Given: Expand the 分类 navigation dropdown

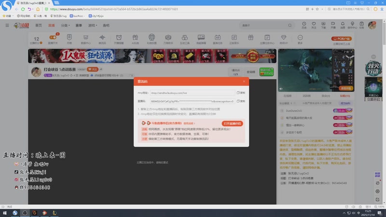Looking at the screenshot, I should (65, 26).
